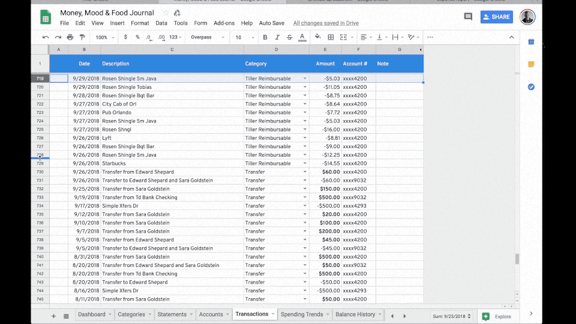Open the Insert menu

click(x=117, y=23)
